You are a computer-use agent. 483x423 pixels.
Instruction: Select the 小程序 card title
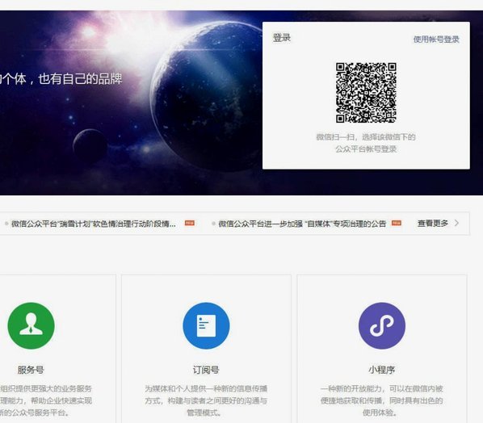click(x=382, y=370)
